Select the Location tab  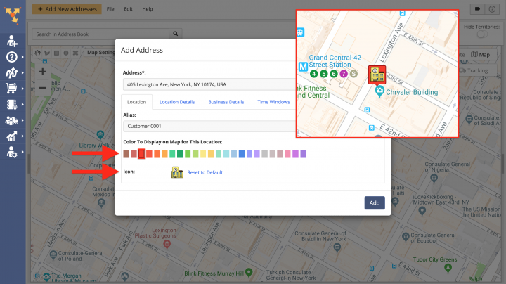point(136,102)
